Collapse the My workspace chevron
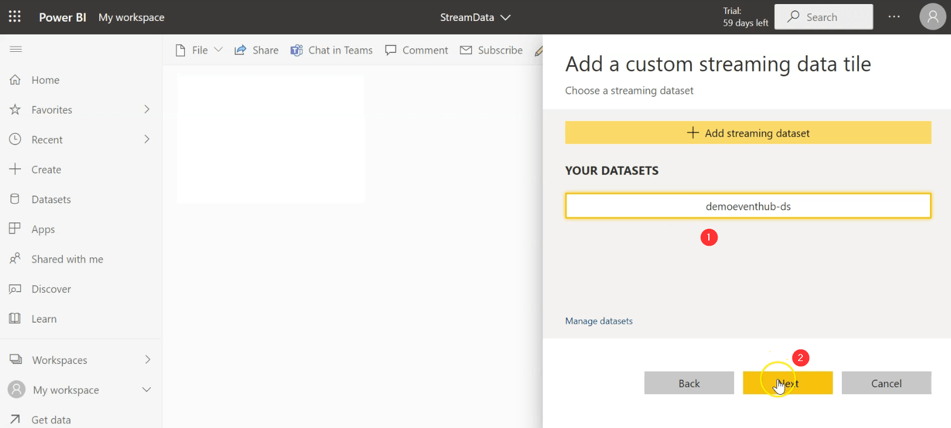The image size is (951, 428). 147,390
